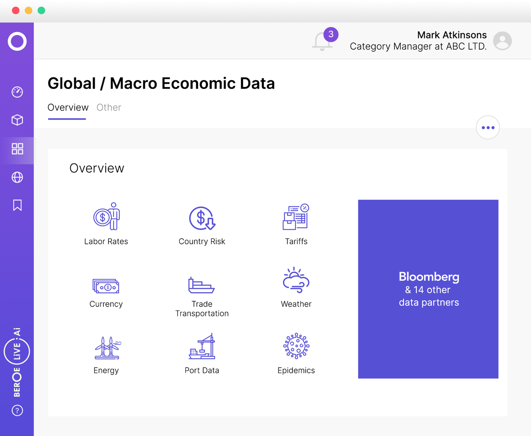This screenshot has height=436, width=531.
Task: Click the help question mark icon
Action: point(17,410)
